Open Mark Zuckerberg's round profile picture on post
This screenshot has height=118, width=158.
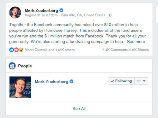[x=15, y=12]
